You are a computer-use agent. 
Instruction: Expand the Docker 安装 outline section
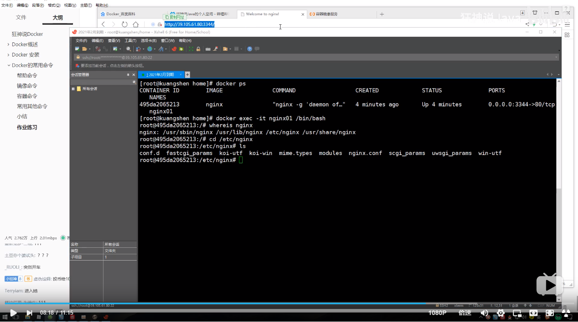(8, 55)
